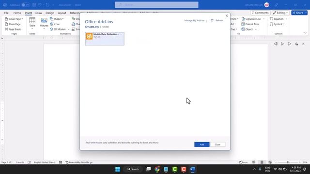The height and width of the screenshot is (174, 310).
Task: Click the next step playback control
Action: tap(289, 44)
